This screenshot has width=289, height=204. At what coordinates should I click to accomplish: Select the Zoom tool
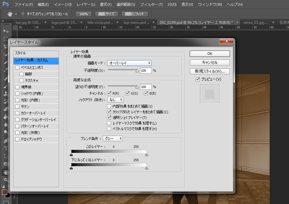(x=6, y=180)
